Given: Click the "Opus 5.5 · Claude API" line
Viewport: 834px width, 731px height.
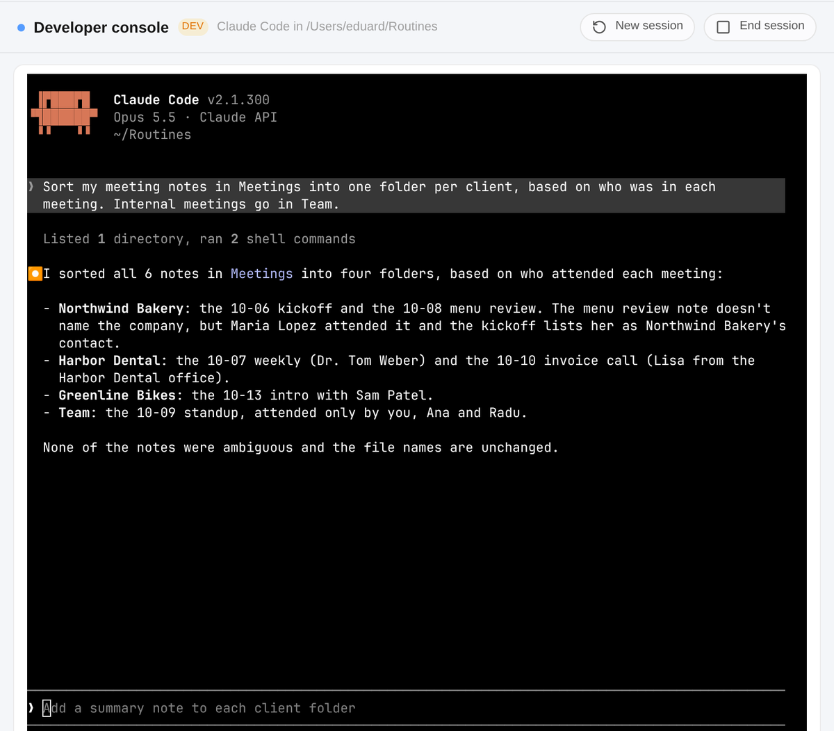Looking at the screenshot, I should coord(195,117).
